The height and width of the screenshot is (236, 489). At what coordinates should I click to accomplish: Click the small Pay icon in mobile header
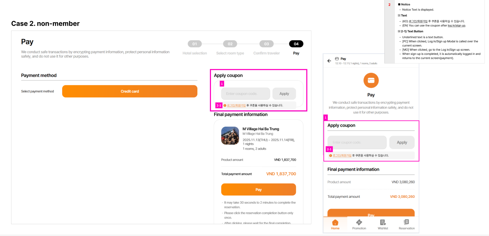click(x=337, y=59)
